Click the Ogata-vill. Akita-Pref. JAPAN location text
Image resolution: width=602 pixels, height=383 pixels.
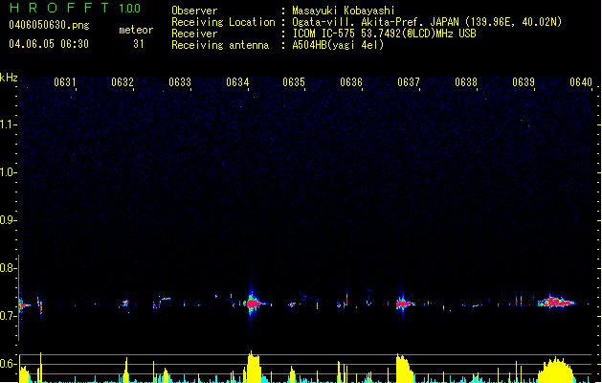click(x=427, y=22)
